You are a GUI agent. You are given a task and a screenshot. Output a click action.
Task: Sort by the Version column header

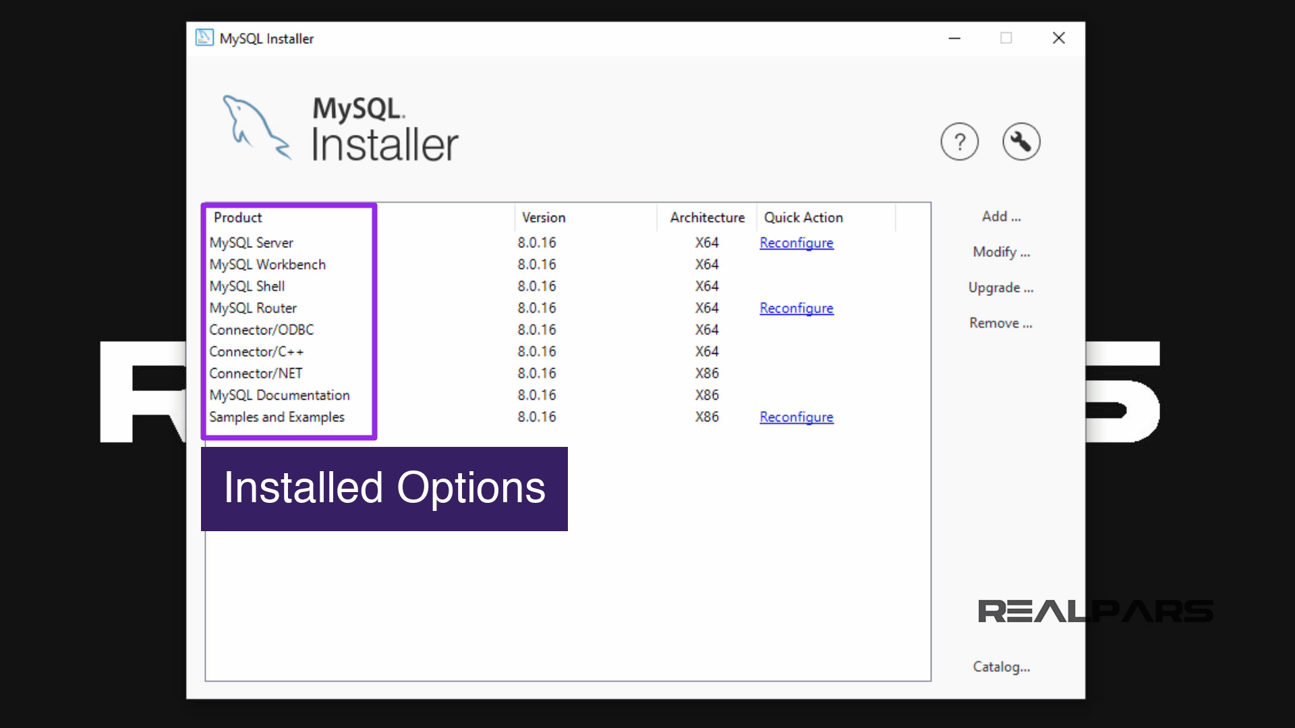tap(544, 218)
